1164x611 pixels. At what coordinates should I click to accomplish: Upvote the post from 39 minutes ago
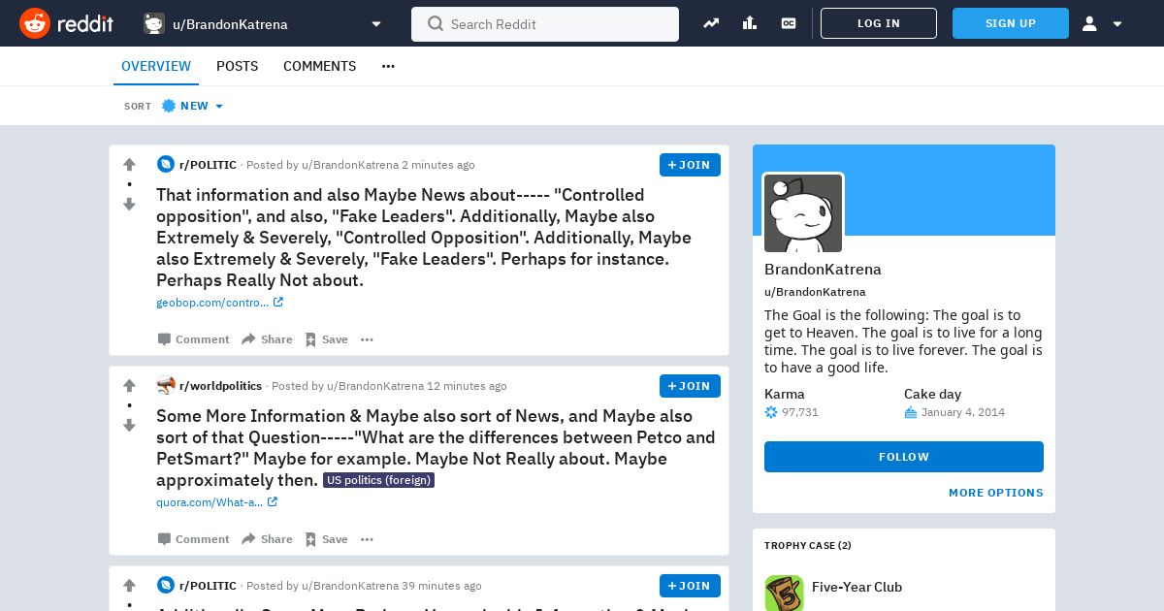tap(129, 586)
